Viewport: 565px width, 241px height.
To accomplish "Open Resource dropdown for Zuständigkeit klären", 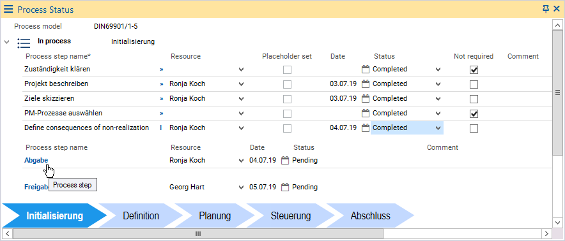I will tap(242, 69).
